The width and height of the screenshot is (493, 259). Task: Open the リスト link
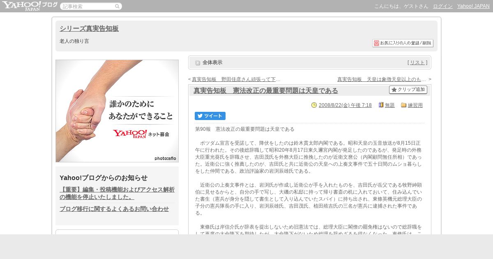[x=417, y=62]
